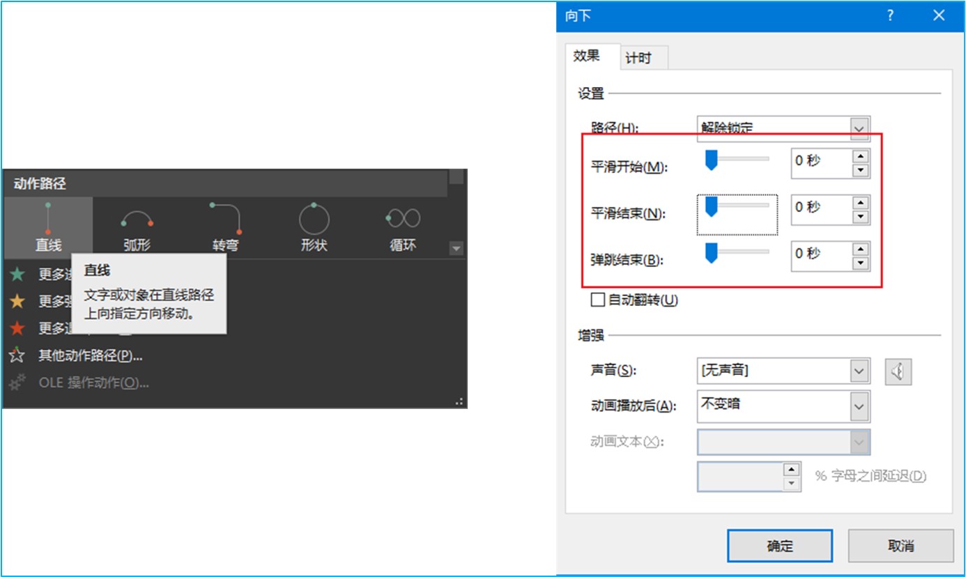
Task: Switch to the 计时 tab
Action: (x=642, y=56)
